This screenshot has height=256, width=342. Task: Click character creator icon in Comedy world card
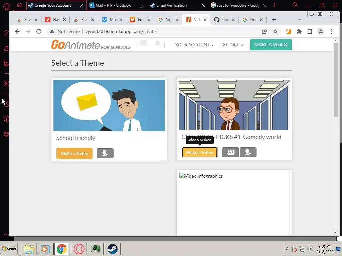pos(248,152)
